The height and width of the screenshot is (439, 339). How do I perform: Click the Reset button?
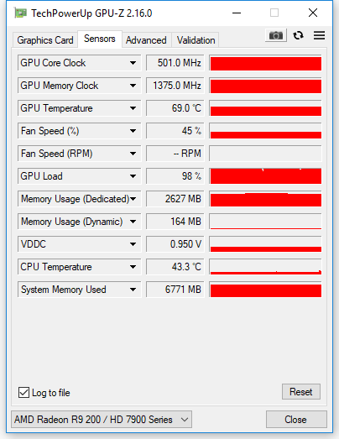point(301,392)
